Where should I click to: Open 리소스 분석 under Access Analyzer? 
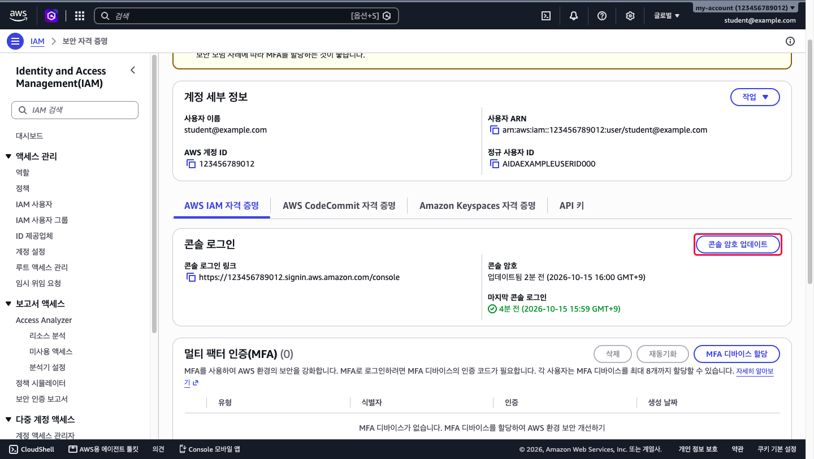coord(47,336)
